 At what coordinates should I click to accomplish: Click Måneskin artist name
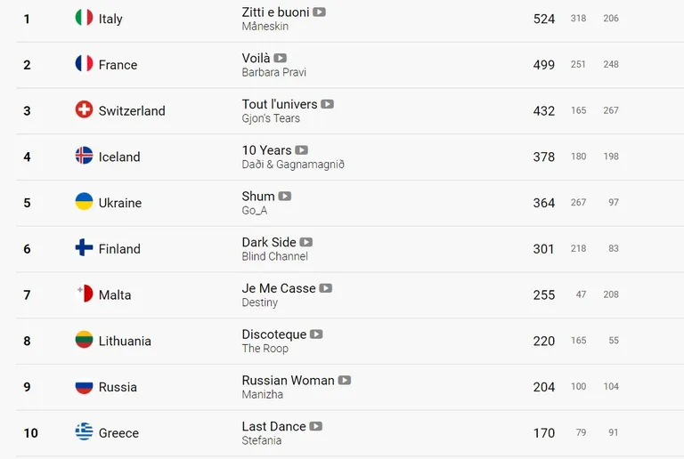(265, 26)
